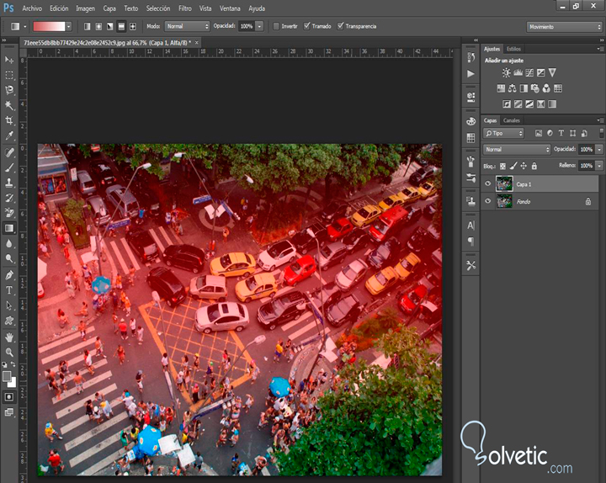The width and height of the screenshot is (606, 483).
Task: Select the Crop tool
Action: pyautogui.click(x=9, y=120)
